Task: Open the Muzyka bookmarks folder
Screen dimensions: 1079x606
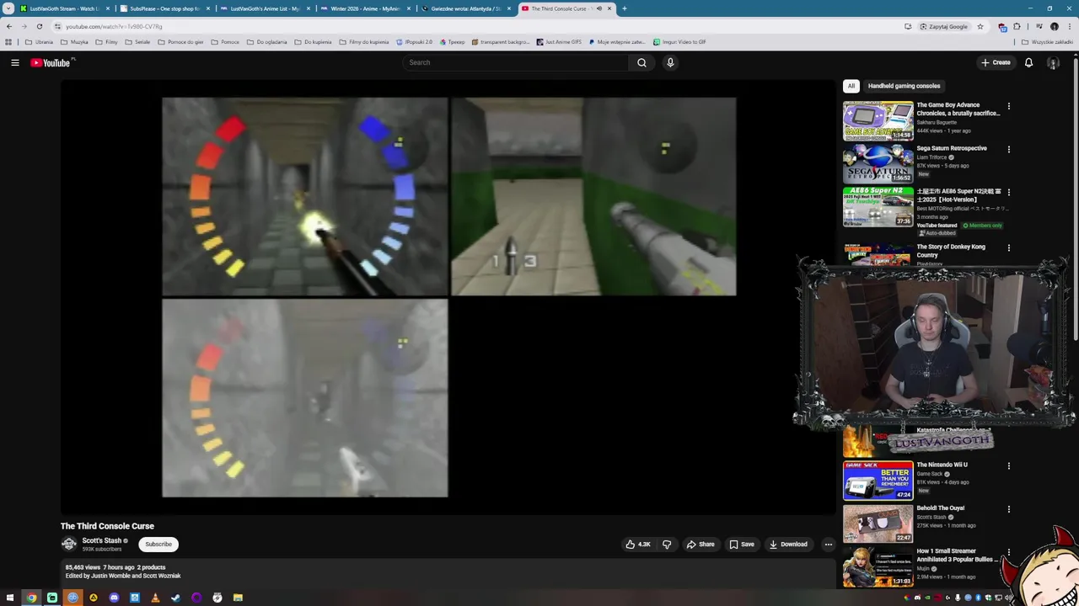Action: point(74,42)
